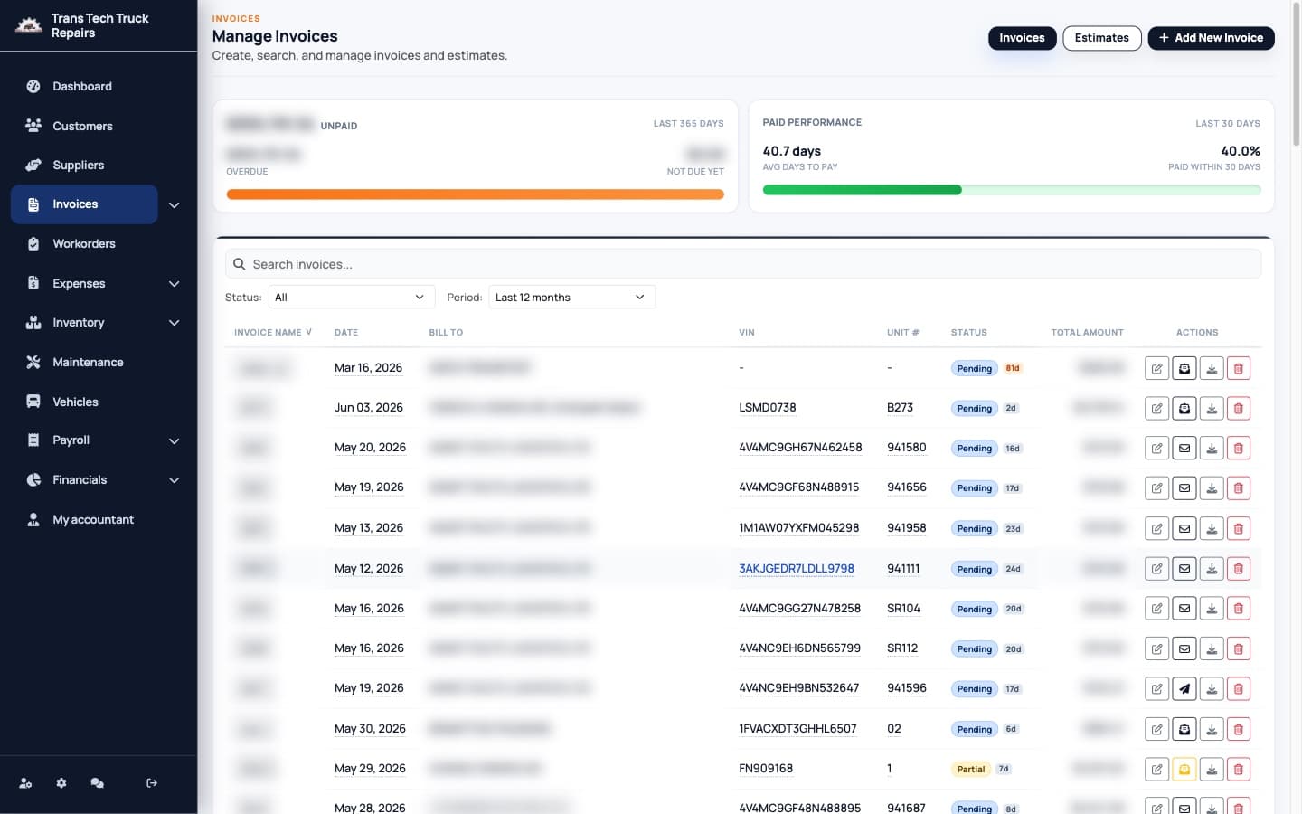Expand the Expenses sidebar submenu chevron
Image resolution: width=1302 pixels, height=814 pixels.
[175, 284]
